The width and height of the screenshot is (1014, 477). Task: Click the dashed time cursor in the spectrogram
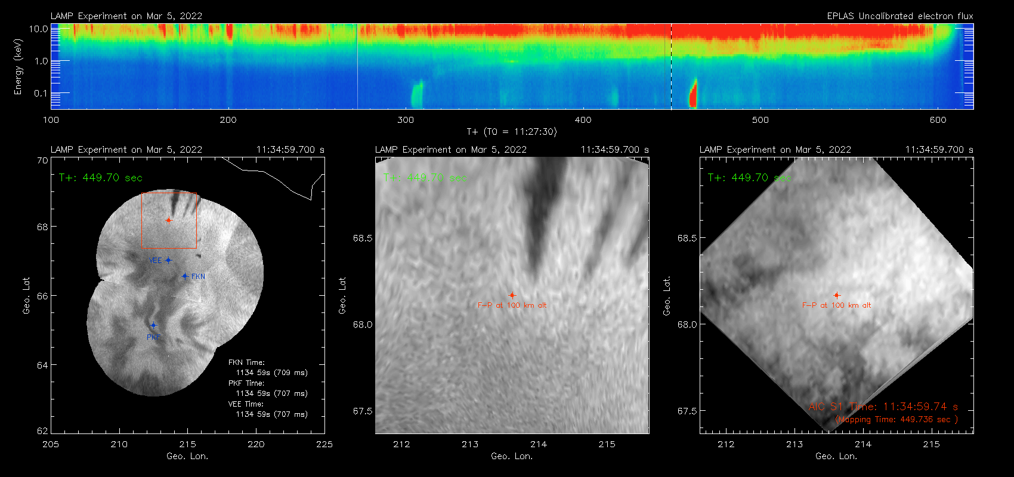pos(671,66)
